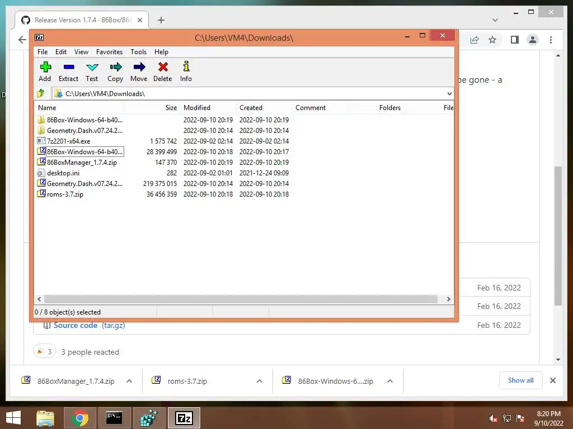
Task: Open the Chrome profile avatar
Action: [533, 40]
